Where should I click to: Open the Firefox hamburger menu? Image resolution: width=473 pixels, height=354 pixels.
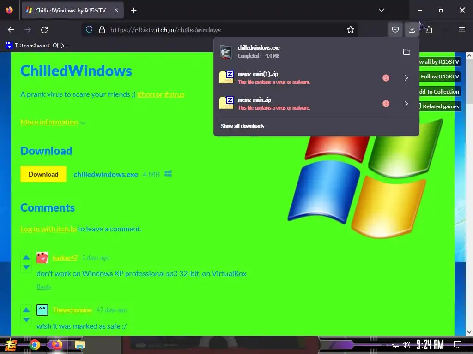pyautogui.click(x=461, y=29)
